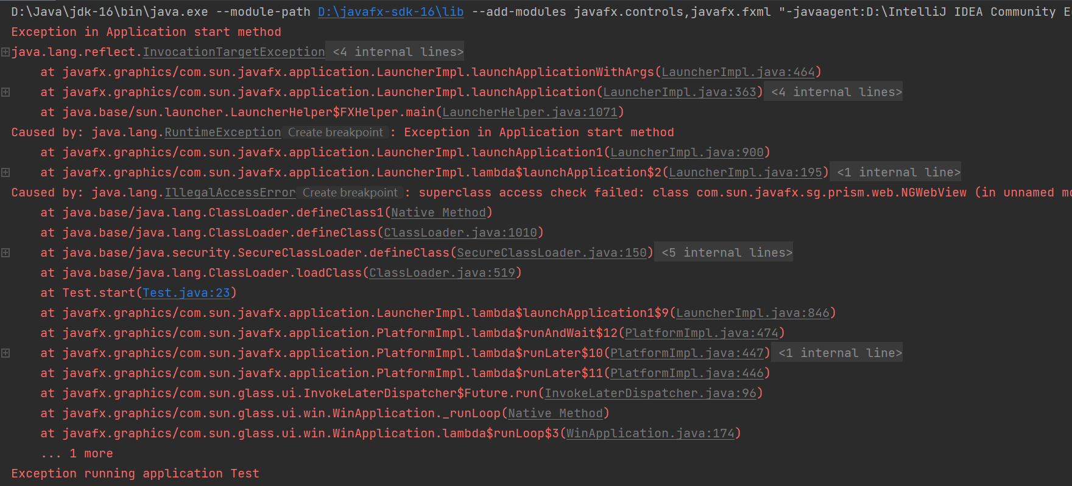Open the InvocationTargetException class link
Image resolution: width=1072 pixels, height=486 pixels.
(x=234, y=52)
